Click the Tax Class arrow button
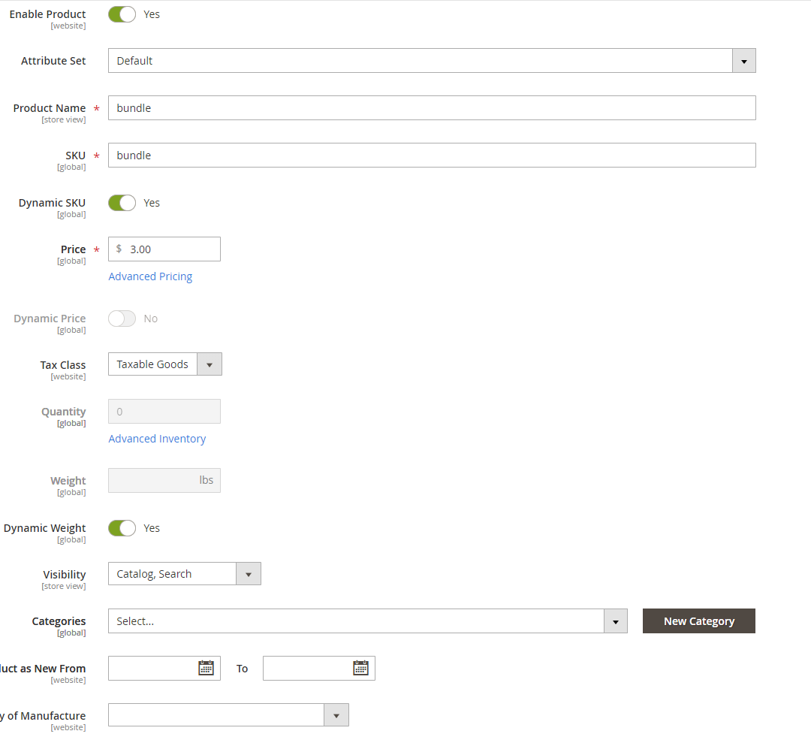Screen dimensions: 811x752 pos(210,364)
